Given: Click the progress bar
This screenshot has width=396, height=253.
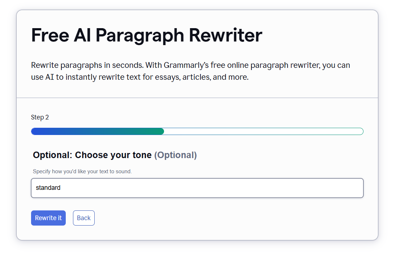Looking at the screenshot, I should (x=197, y=131).
